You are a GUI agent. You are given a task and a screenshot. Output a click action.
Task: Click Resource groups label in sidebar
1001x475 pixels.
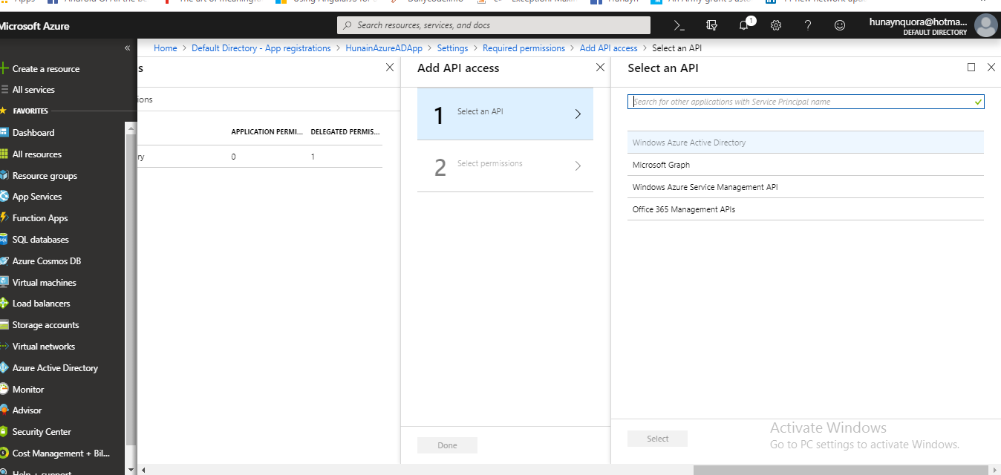tap(45, 176)
